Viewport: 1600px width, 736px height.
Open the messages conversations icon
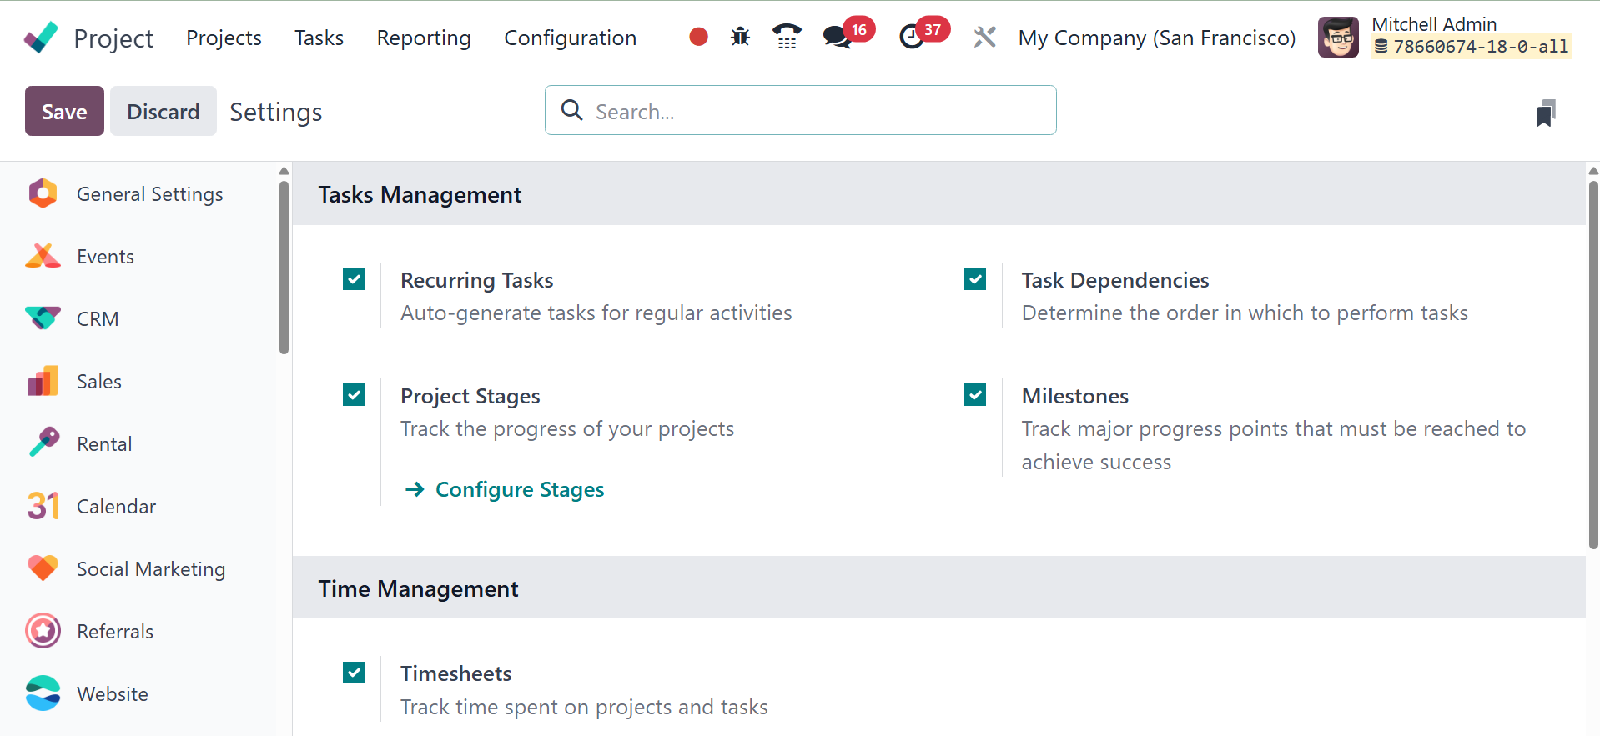pos(837,37)
